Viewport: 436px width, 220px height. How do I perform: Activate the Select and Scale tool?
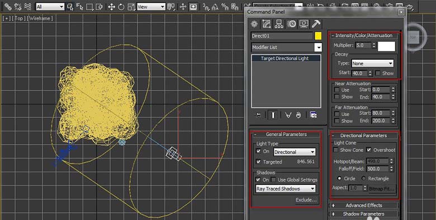click(131, 7)
